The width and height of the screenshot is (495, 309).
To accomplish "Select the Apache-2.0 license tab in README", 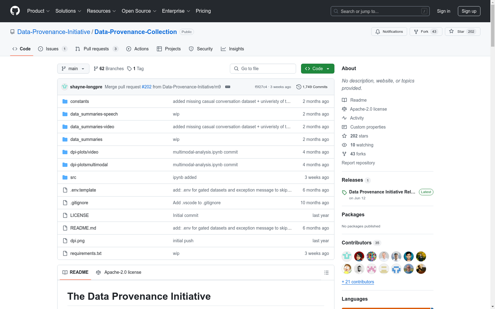I will pyautogui.click(x=118, y=272).
